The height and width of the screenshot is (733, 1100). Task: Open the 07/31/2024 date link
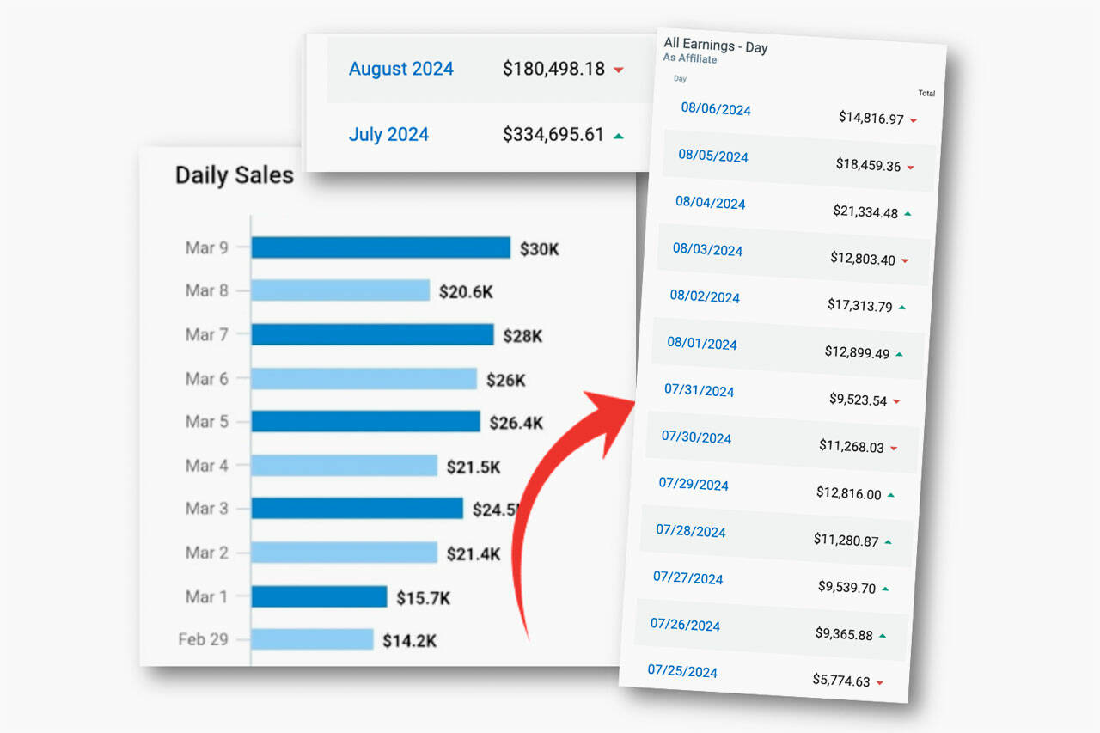pos(699,391)
